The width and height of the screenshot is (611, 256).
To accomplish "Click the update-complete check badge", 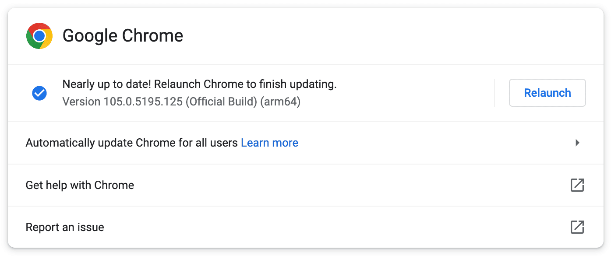I will pos(39,93).
